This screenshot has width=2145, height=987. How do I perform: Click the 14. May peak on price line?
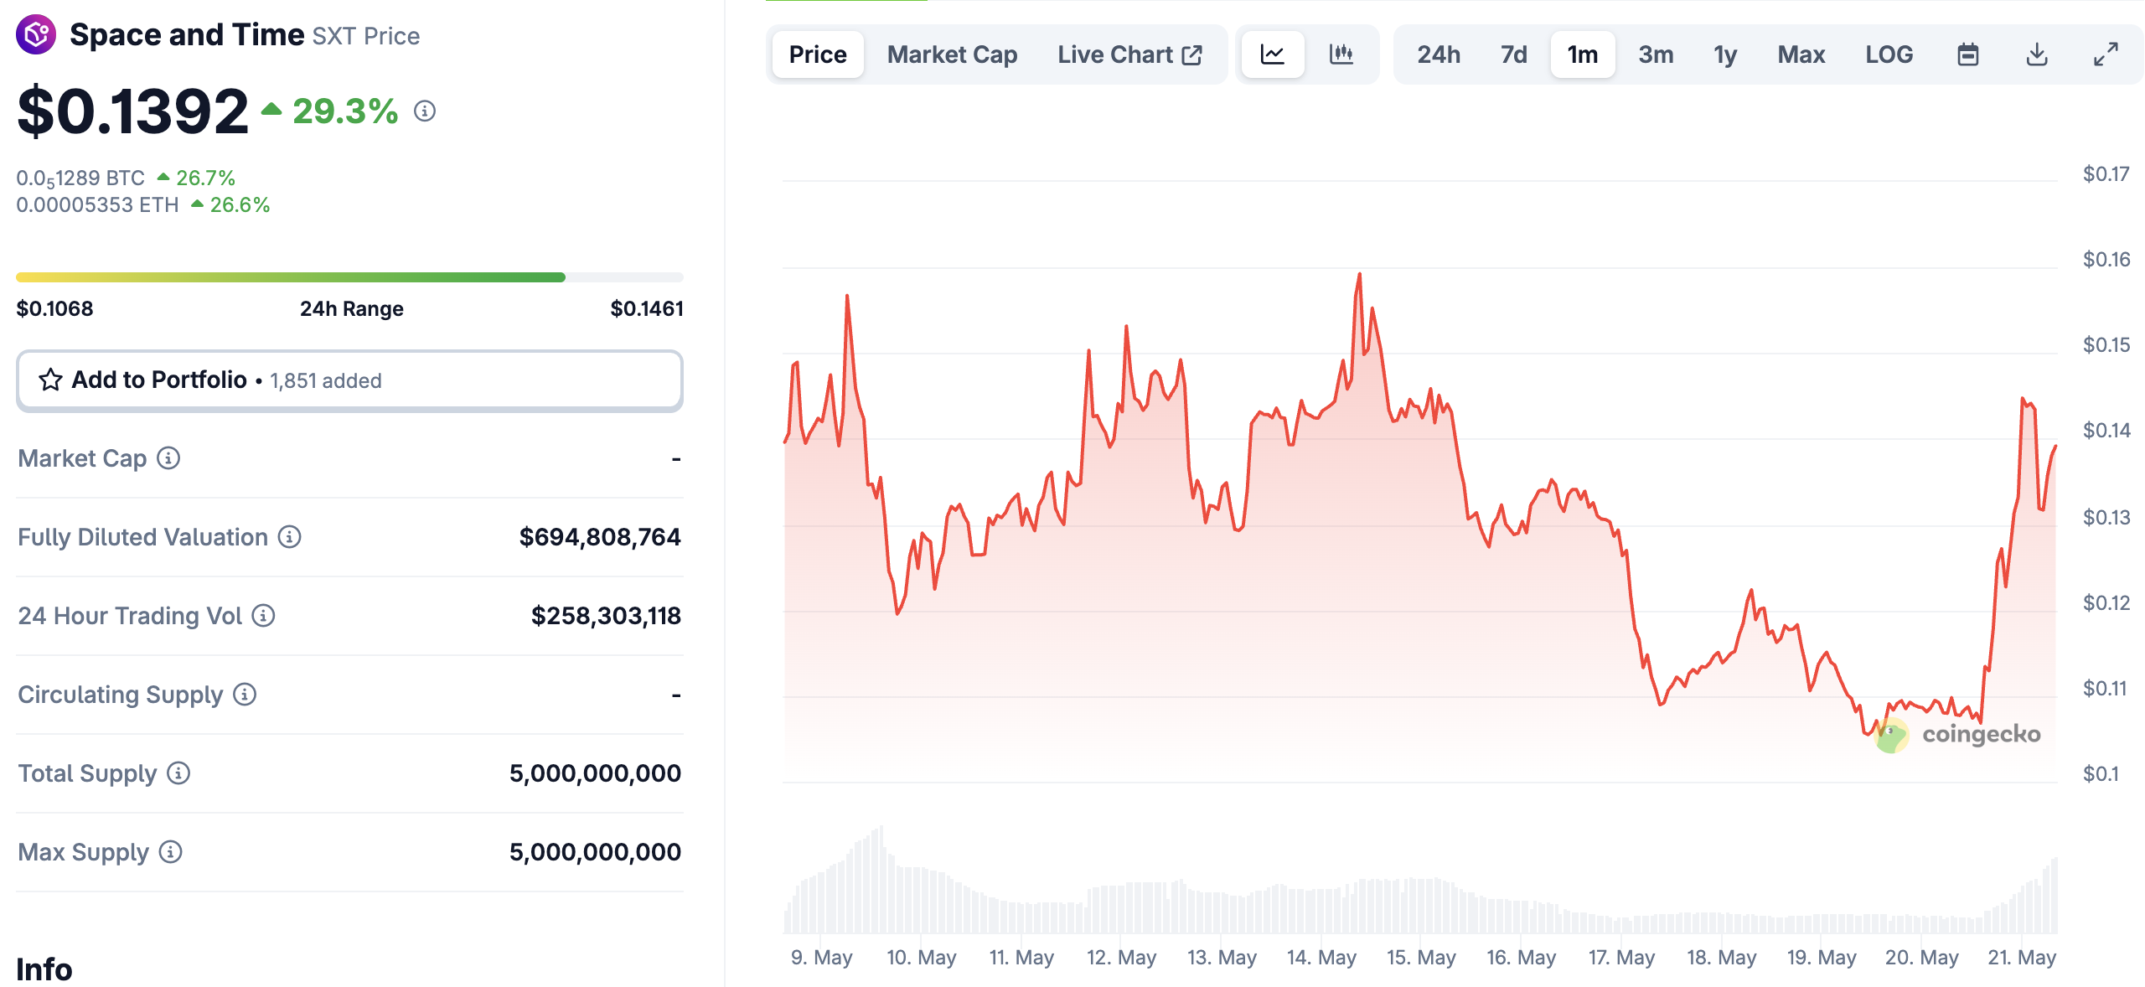(x=1359, y=274)
